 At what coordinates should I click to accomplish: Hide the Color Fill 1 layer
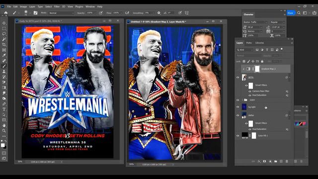pos(238,136)
